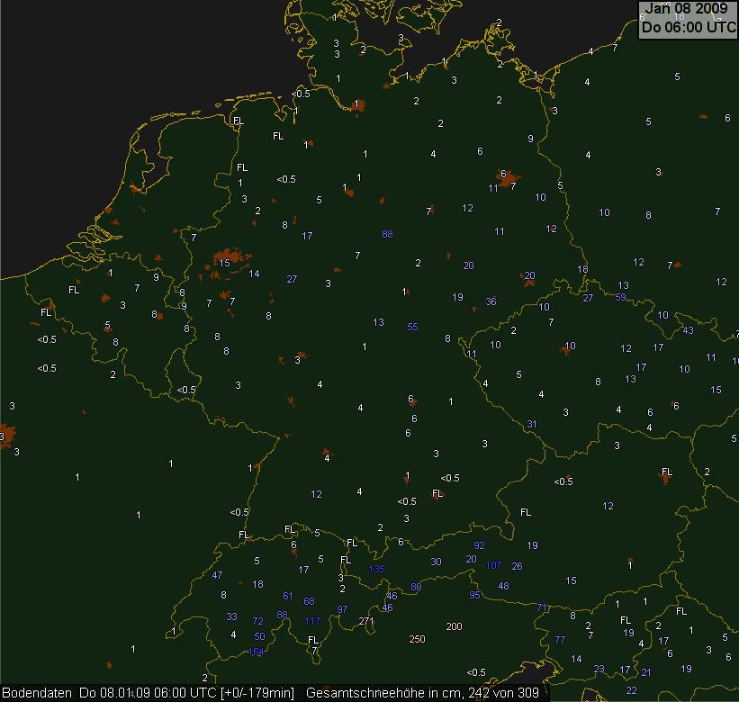Click the 271 cm snow depth value
Image resolution: width=739 pixels, height=702 pixels.
[x=366, y=621]
